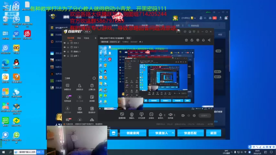Open the stream settings gear icon
The image size is (276, 155).
point(194,115)
